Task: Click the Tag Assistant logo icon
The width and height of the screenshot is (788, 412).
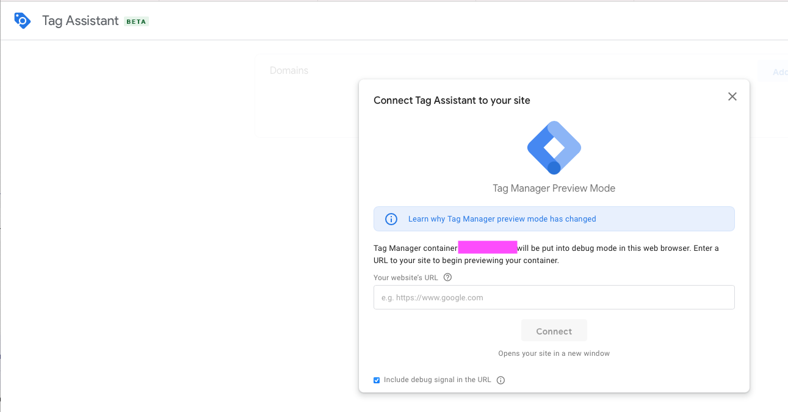Action: tap(22, 21)
